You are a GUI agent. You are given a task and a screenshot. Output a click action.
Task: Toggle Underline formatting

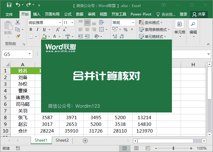coord(44,29)
